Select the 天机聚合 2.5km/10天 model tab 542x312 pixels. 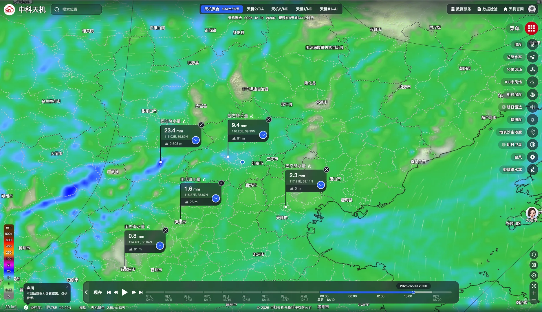coord(222,9)
